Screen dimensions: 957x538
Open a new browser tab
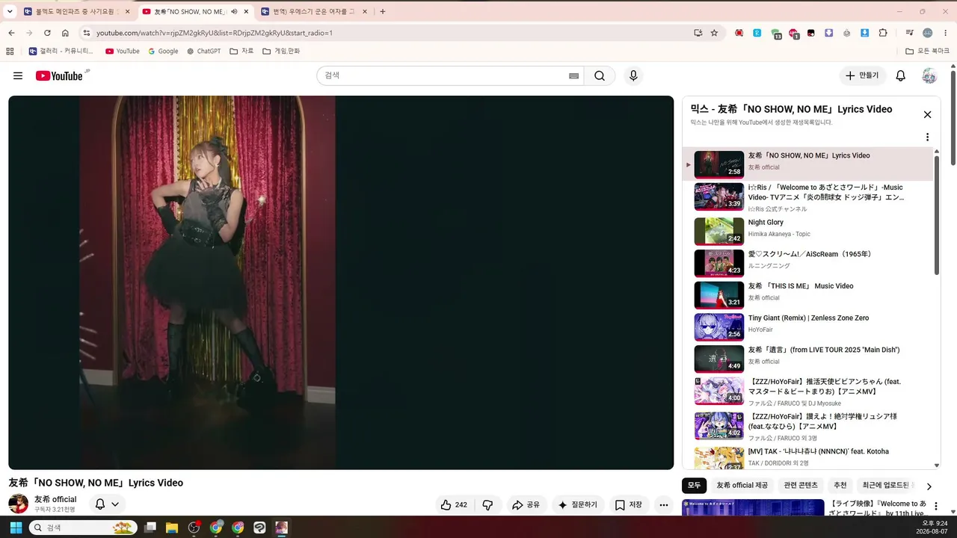[383, 11]
